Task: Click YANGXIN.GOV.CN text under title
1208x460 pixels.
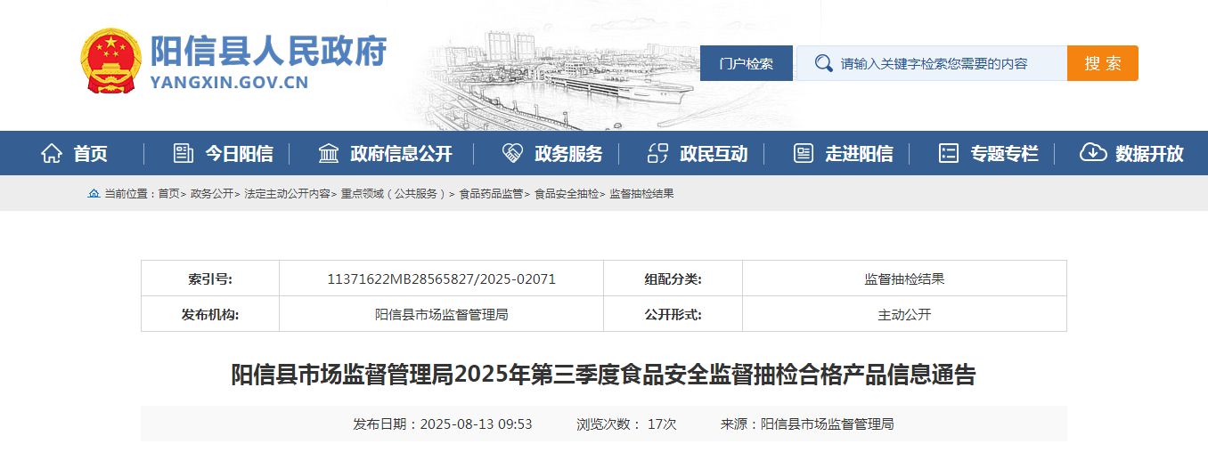Action: point(229,83)
